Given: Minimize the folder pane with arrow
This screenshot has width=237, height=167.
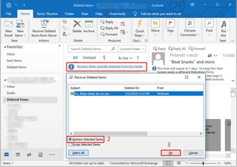Looking at the screenshot, I should click(60, 45).
